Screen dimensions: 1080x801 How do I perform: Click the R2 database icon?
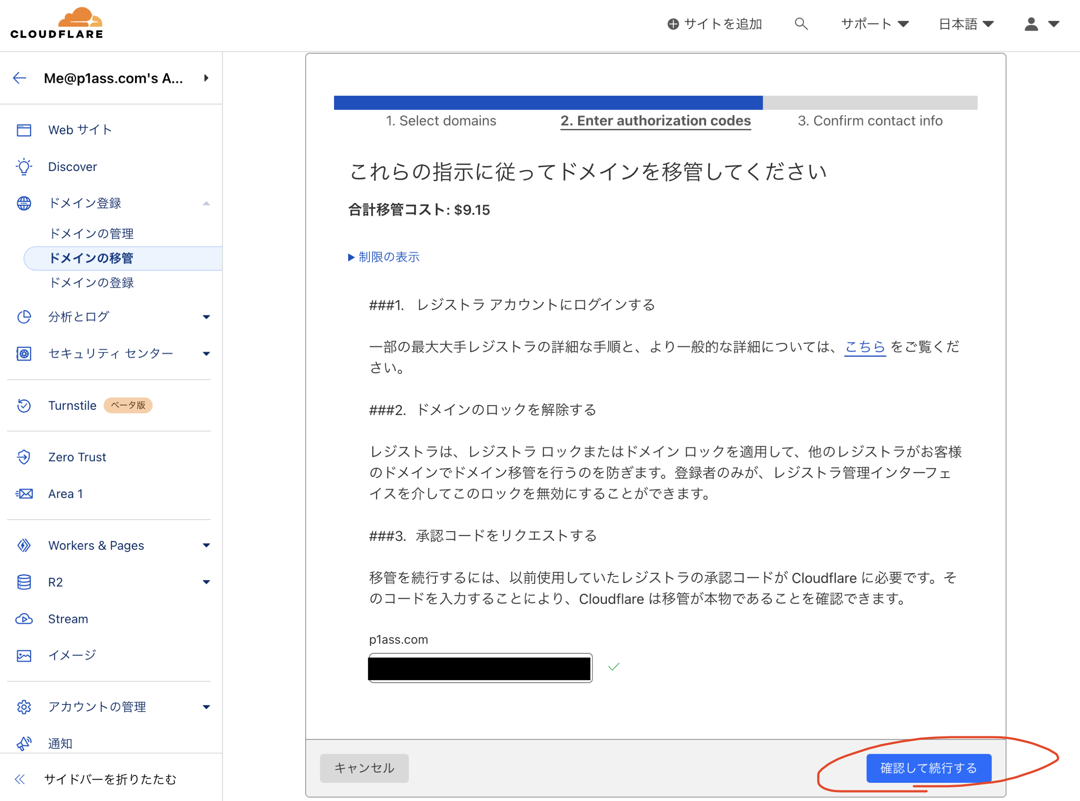coord(24,582)
